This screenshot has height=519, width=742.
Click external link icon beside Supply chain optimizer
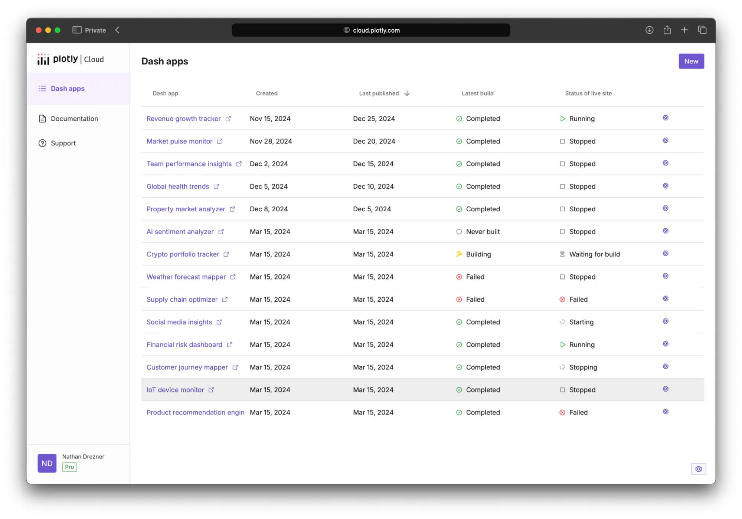click(225, 300)
